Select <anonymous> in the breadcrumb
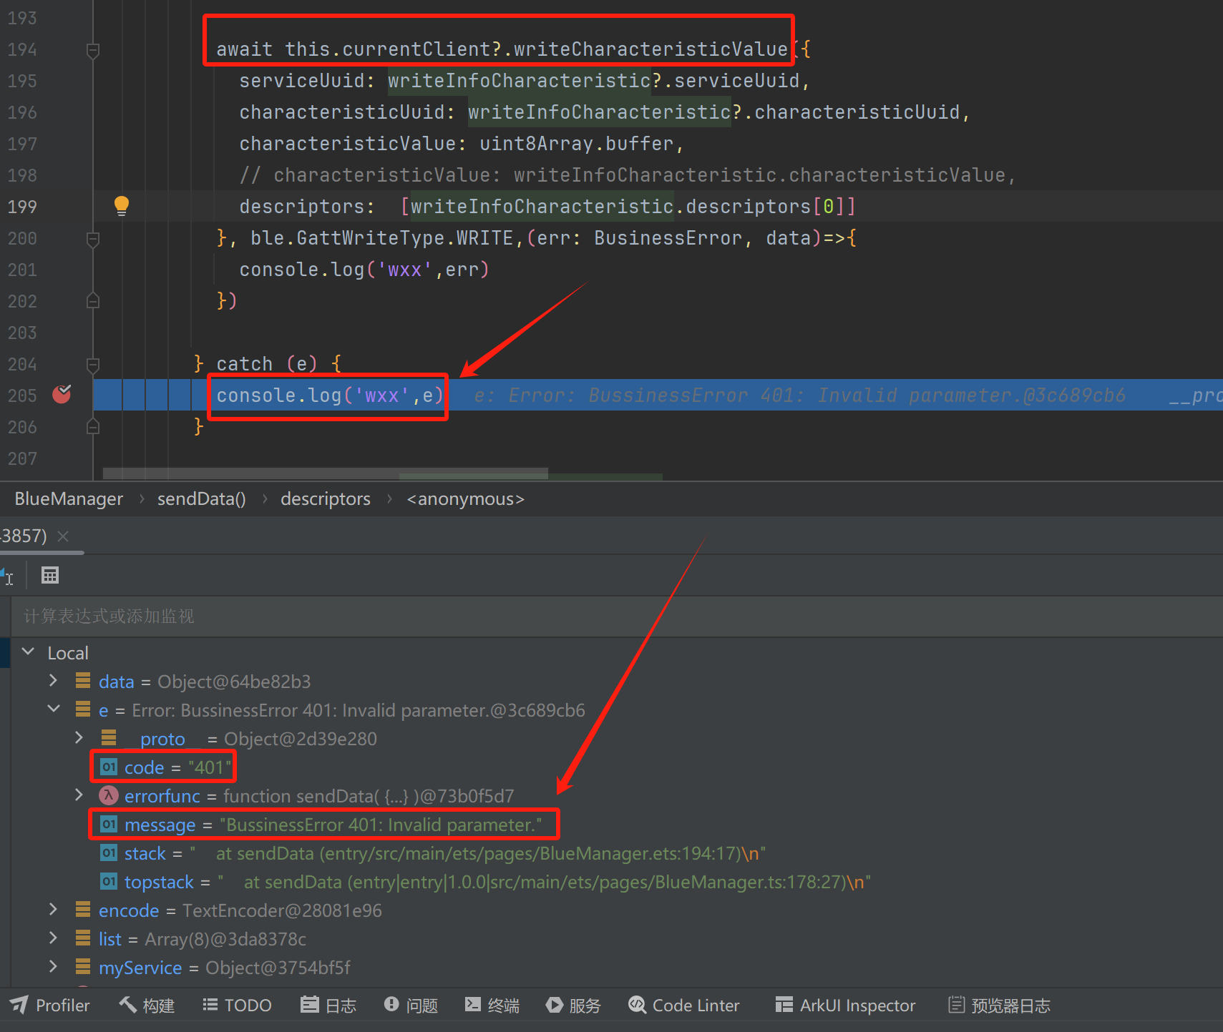This screenshot has width=1223, height=1032. tap(465, 498)
